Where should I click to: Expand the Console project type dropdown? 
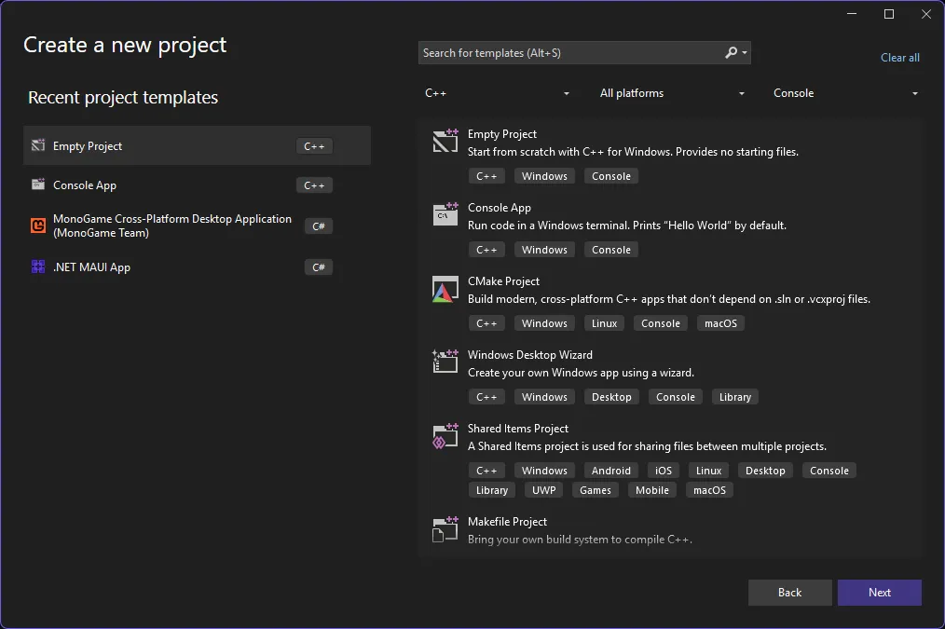(845, 93)
